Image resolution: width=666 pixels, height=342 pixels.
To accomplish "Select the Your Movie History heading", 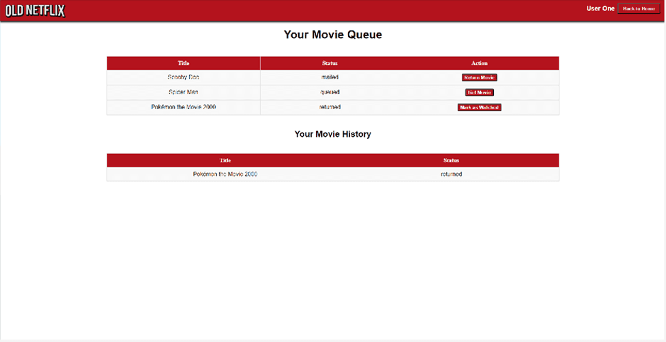I will point(333,134).
